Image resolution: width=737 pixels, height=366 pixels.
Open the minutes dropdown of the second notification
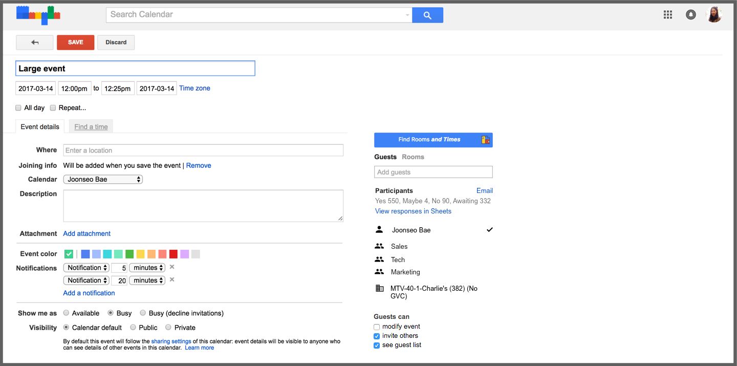(x=147, y=280)
